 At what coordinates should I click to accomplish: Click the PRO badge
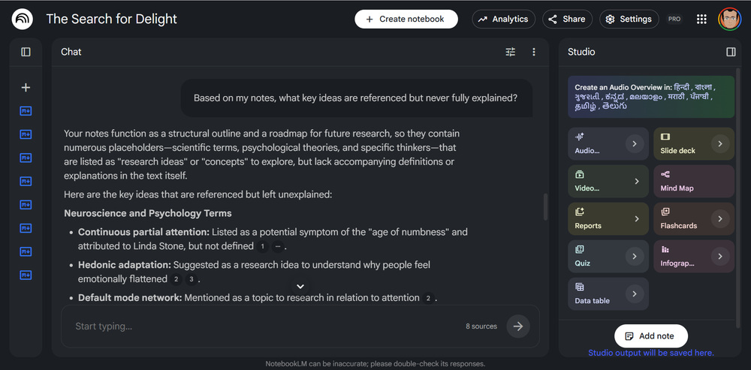(674, 20)
